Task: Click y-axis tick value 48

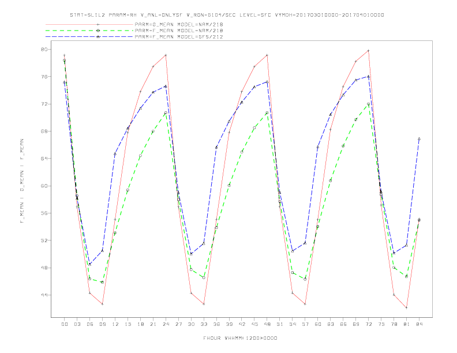Action: tap(44, 268)
